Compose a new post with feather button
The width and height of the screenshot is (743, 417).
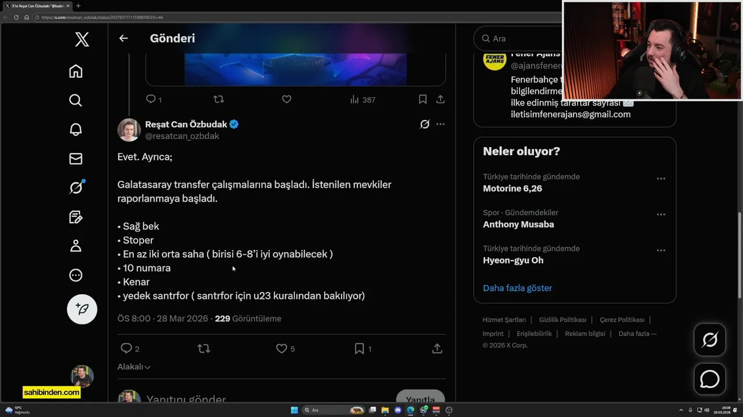click(82, 309)
